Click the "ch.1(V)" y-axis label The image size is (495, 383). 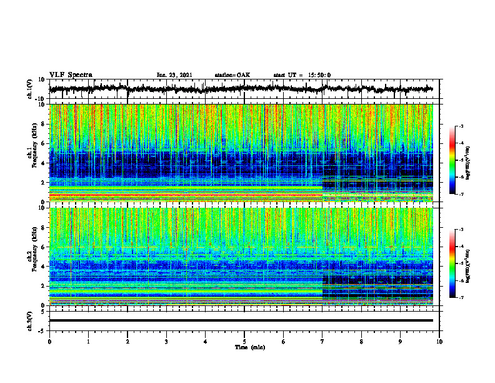31,89
